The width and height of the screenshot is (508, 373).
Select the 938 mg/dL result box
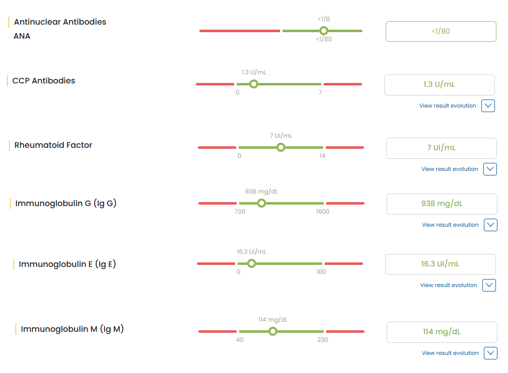(442, 204)
